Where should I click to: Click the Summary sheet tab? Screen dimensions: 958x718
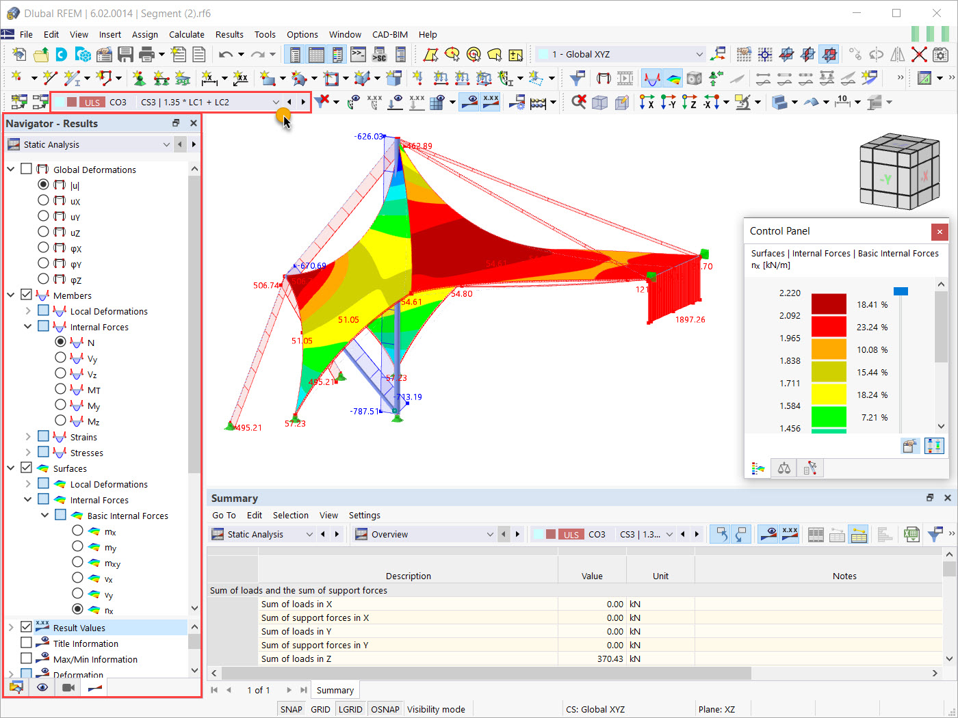[x=335, y=690]
